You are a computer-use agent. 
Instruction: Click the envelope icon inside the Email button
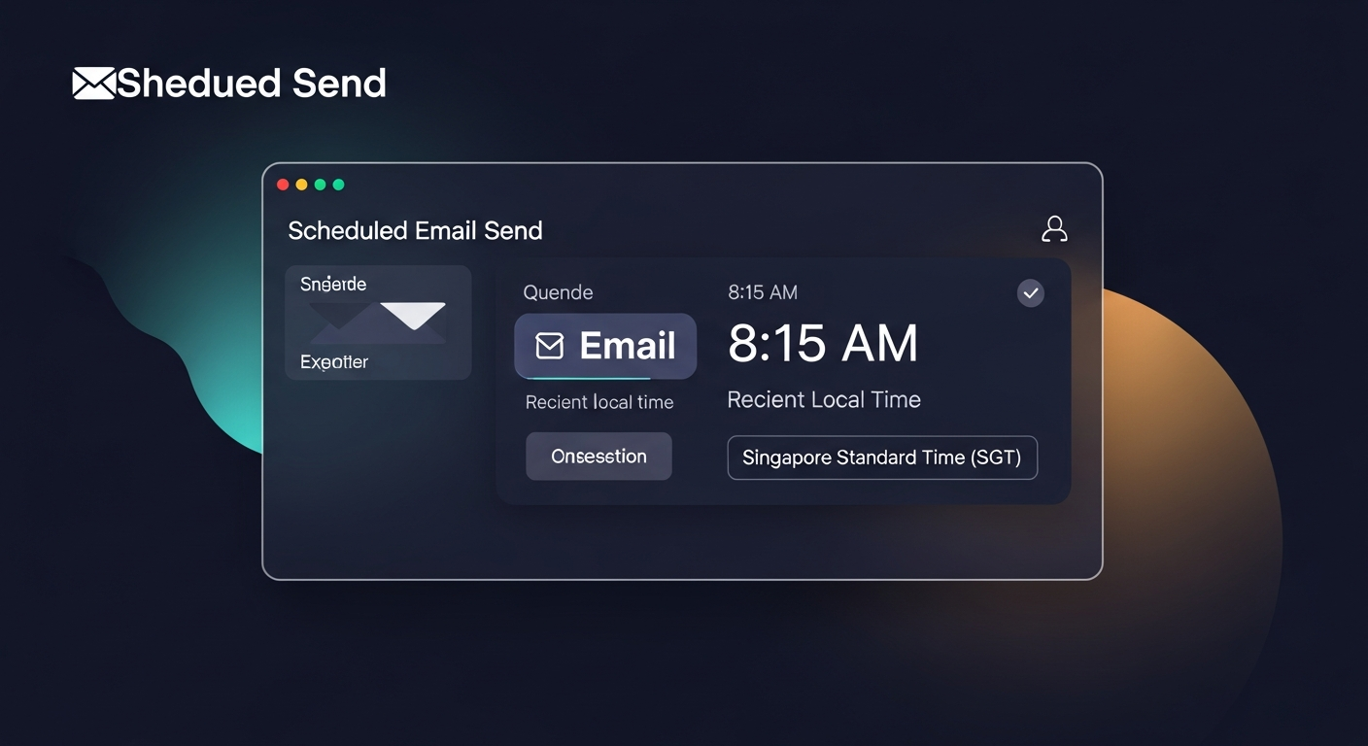[x=551, y=346]
